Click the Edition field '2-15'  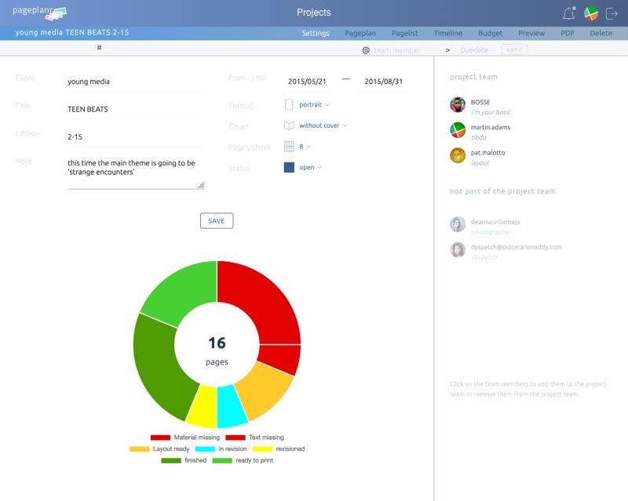click(x=135, y=137)
